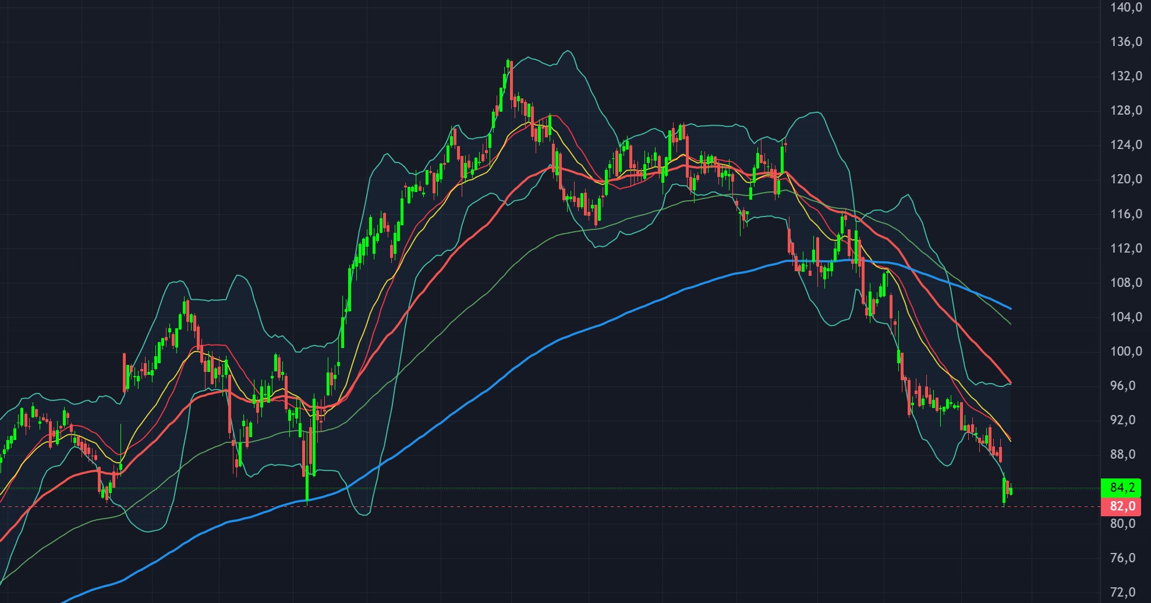Click the 100,0 label on the price axis
Viewport: 1151px width, 603px height.
tap(1125, 352)
